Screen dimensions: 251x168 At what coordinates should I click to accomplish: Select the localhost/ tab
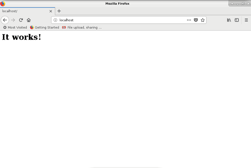tap(28, 11)
